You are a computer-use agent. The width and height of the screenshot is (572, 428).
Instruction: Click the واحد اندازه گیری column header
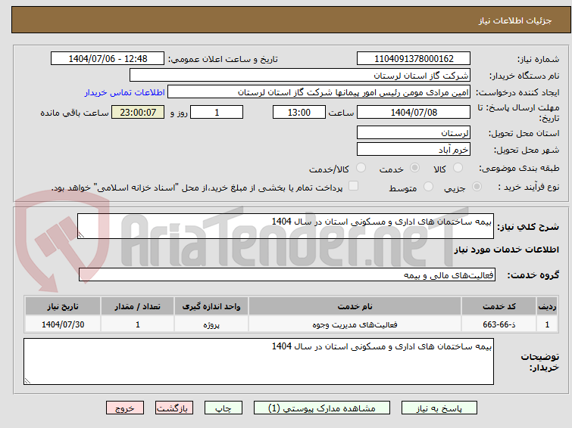[x=211, y=306]
